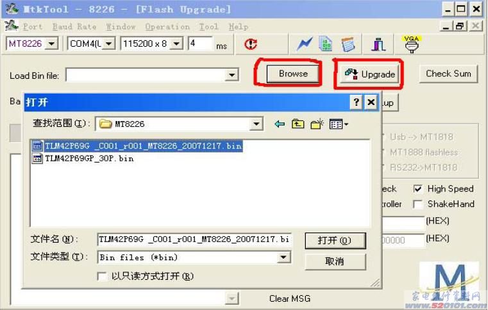Expand the MT8226 chip dropdown

(51, 44)
